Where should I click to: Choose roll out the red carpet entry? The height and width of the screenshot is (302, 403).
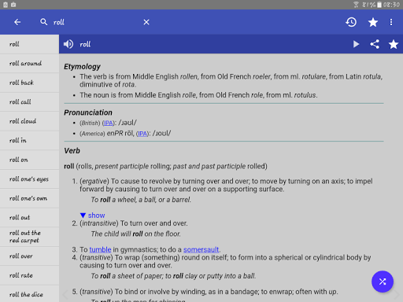point(29,237)
